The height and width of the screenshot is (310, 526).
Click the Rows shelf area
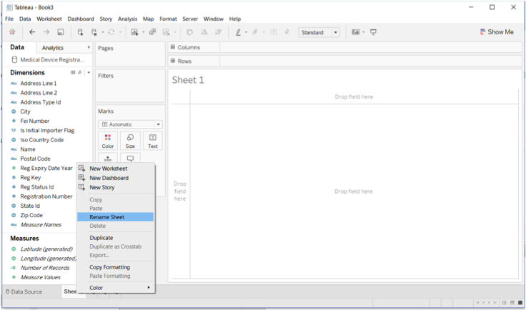[x=370, y=61]
